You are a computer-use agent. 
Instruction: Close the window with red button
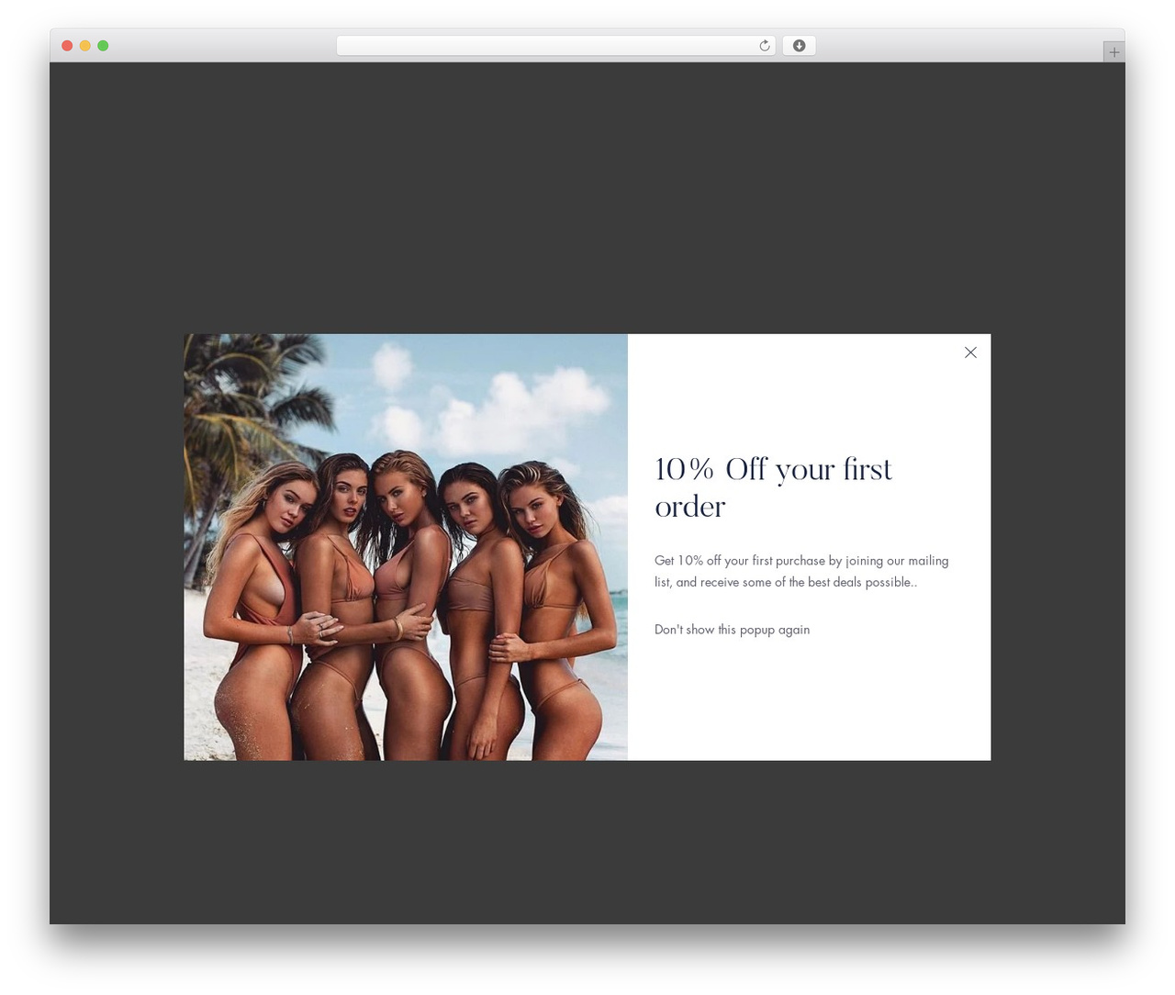tap(67, 46)
